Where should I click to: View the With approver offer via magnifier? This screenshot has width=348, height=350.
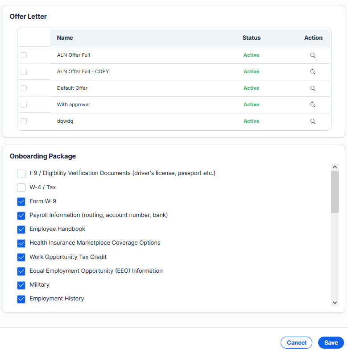pyautogui.click(x=313, y=105)
